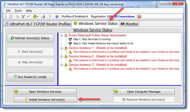The image size is (190, 112).
Task: Collapse the Service Instance 2 node
Action: 61,57
